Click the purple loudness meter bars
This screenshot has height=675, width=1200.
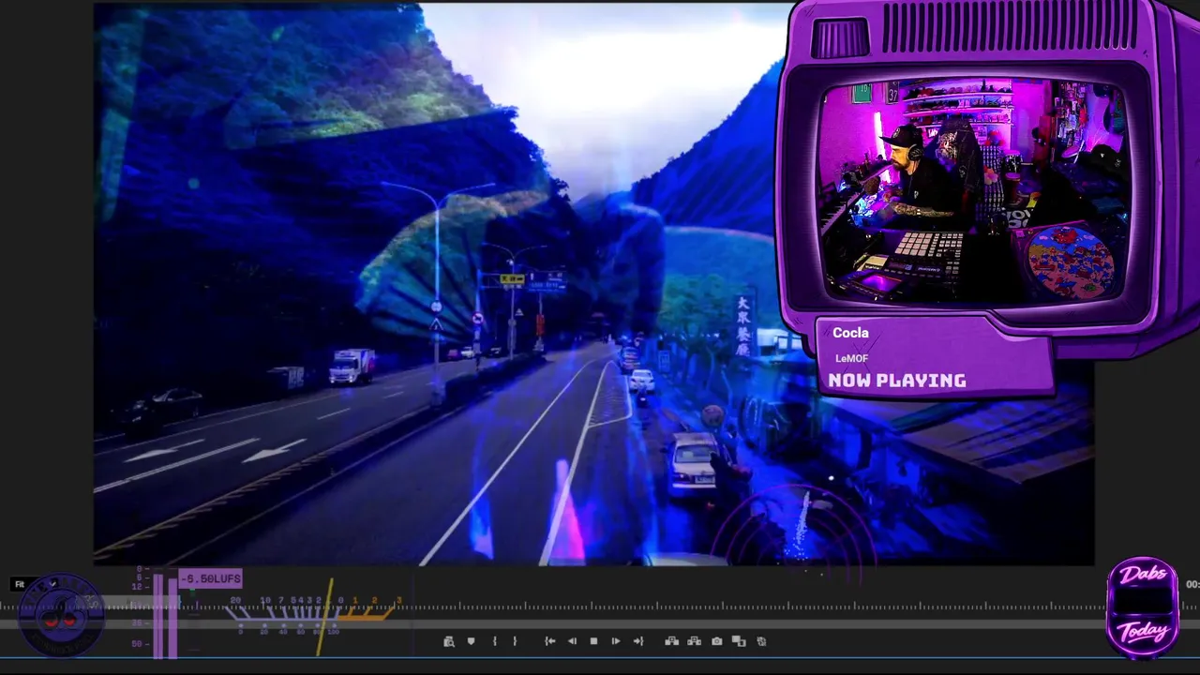(165, 615)
